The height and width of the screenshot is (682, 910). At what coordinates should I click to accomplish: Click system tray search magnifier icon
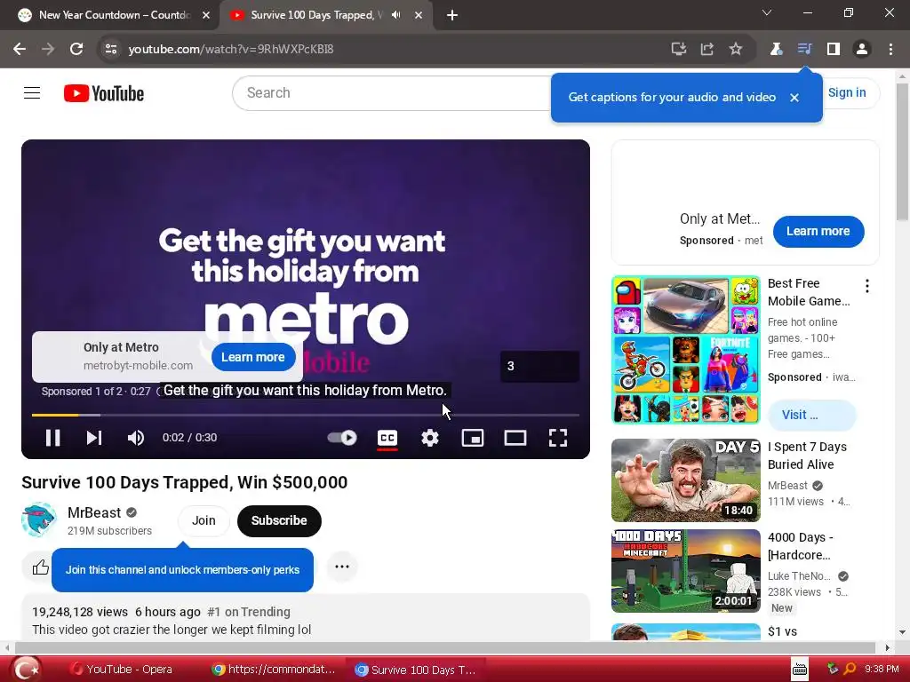[849, 670]
